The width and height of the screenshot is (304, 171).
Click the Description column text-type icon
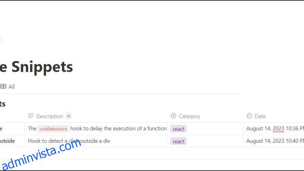(31, 116)
